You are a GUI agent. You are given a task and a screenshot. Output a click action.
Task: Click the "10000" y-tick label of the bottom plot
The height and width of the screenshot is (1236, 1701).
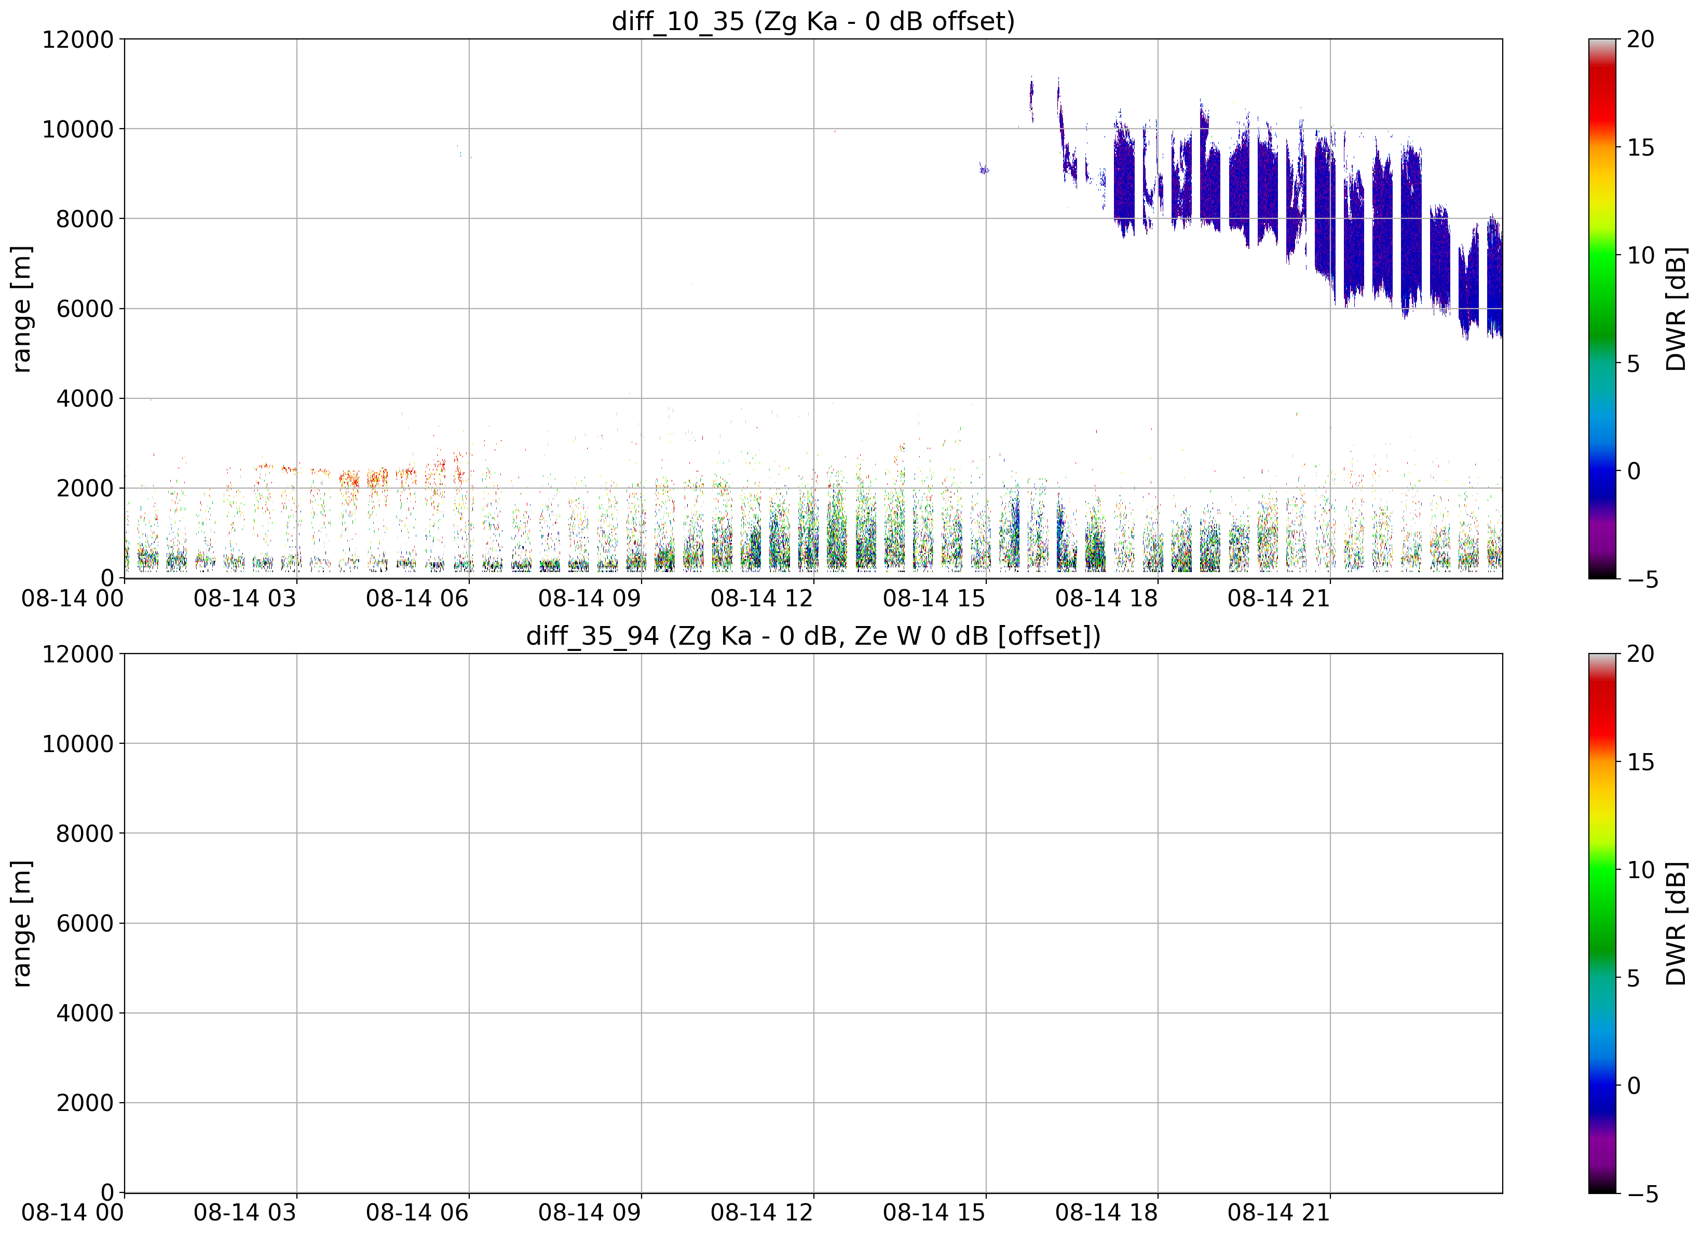tap(78, 744)
